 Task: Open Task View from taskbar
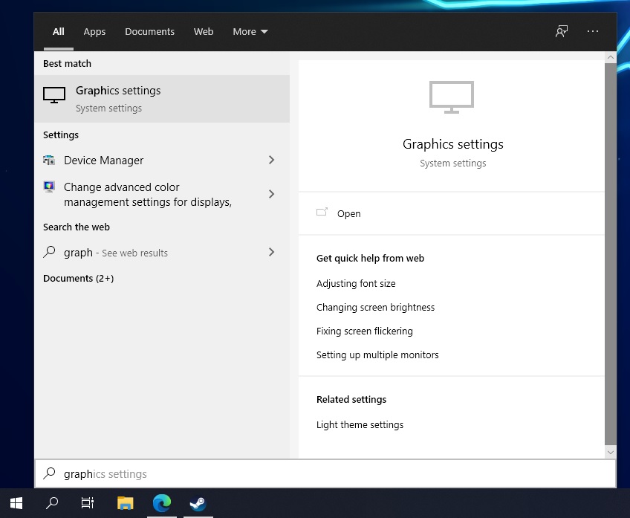point(87,503)
